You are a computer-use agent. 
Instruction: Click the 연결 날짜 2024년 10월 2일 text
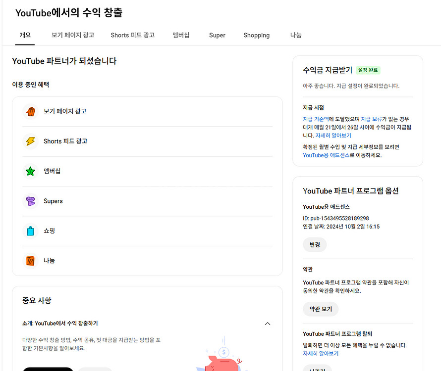[x=341, y=227]
